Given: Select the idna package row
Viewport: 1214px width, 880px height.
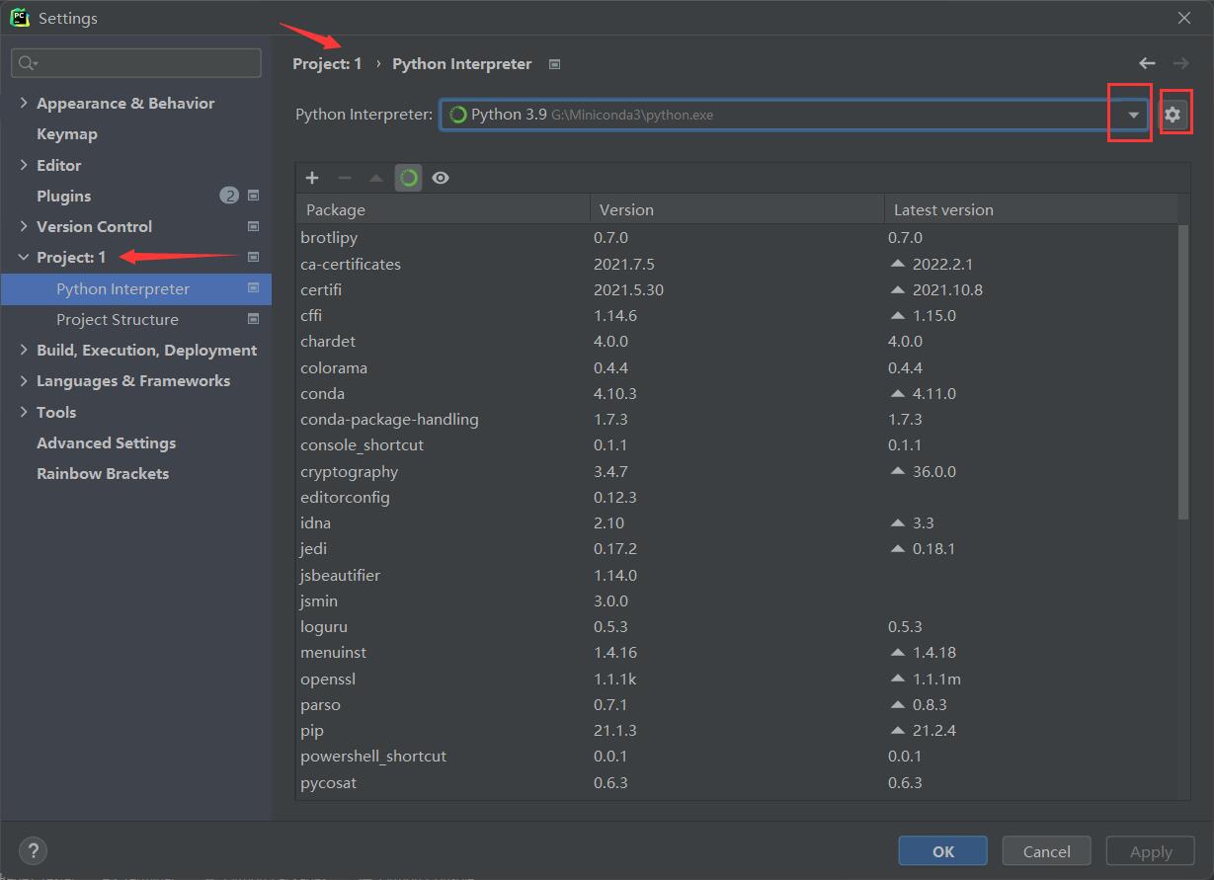Looking at the screenshot, I should pyautogui.click(x=737, y=522).
